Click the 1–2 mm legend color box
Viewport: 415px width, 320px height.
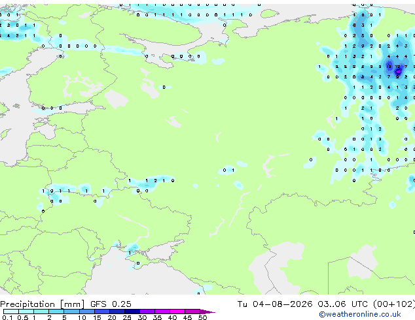(41, 312)
